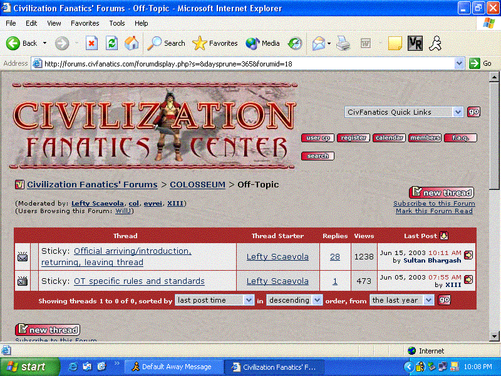
Task: Open the Edit menu
Action: coord(31,23)
